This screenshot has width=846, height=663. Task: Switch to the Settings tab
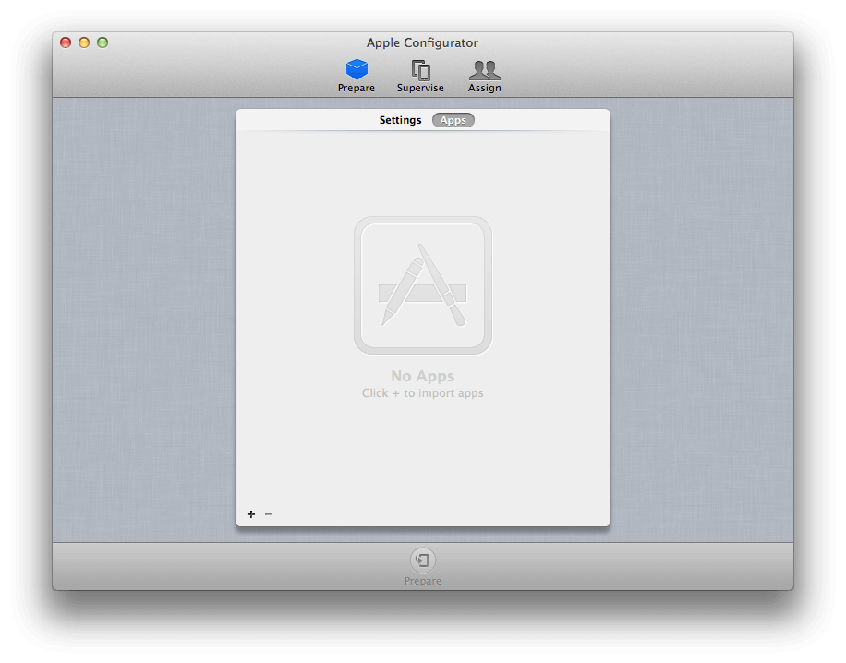[400, 120]
